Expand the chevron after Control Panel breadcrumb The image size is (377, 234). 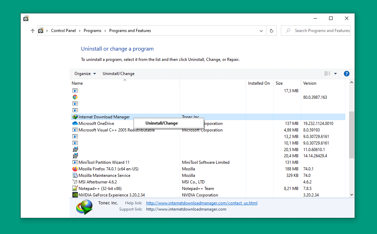pos(80,31)
